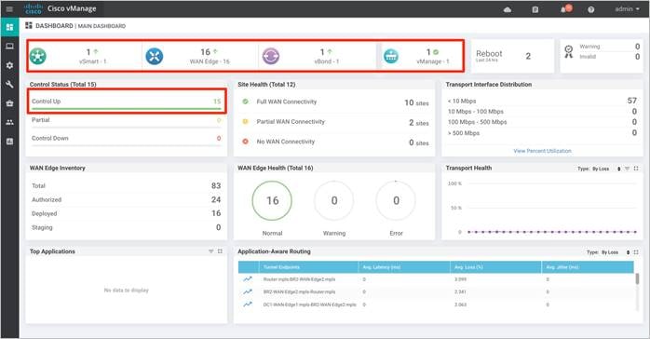Click the certificate Invalid count
Screen dimensions: 650x339
(x=637, y=57)
